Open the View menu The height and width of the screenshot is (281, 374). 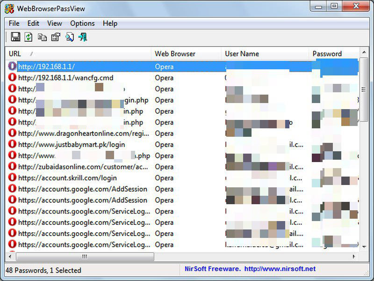[x=54, y=23]
